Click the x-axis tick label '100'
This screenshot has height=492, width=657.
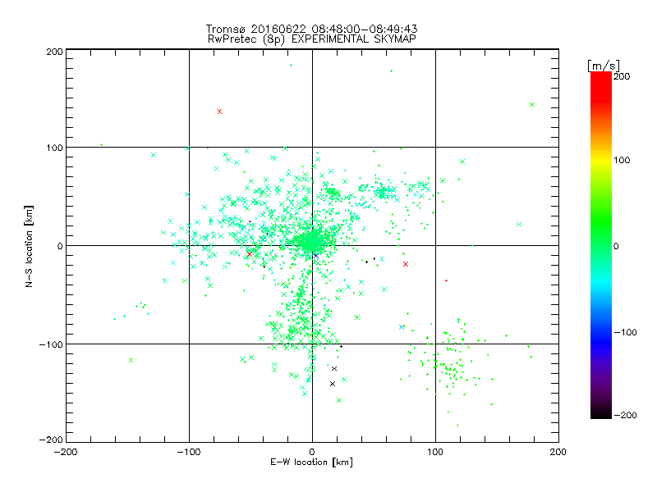(435, 452)
